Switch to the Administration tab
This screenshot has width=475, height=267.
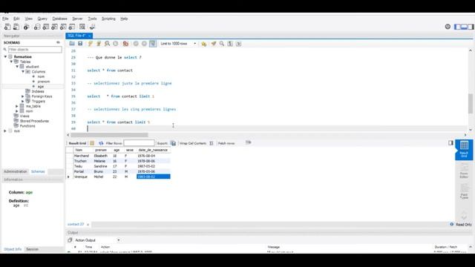coord(15,171)
